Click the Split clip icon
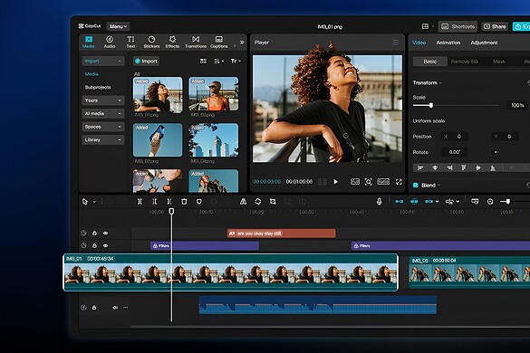 140,202
